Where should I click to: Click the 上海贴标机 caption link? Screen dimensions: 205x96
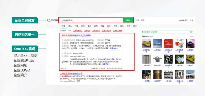click(x=157, y=66)
